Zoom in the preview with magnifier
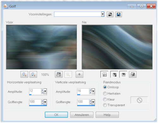This screenshot has width=158, height=123. coord(33,74)
